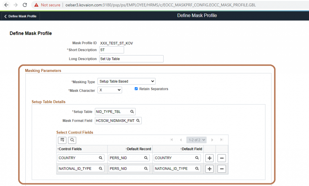Image resolution: width=309 pixels, height=186 pixels.
Task: Open grid personalize icon in Select Control Fields
Action: pyautogui.click(x=62, y=140)
